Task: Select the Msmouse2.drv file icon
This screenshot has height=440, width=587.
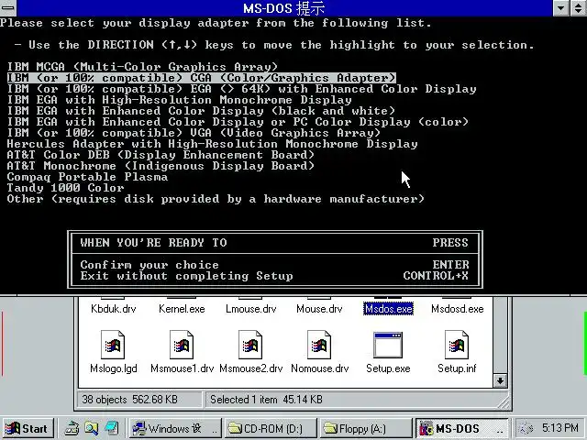Action: point(250,345)
